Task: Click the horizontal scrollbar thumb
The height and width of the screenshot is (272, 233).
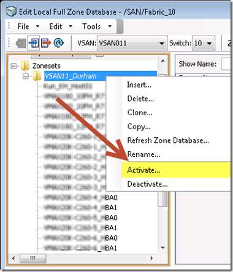Action: pyautogui.click(x=33, y=259)
